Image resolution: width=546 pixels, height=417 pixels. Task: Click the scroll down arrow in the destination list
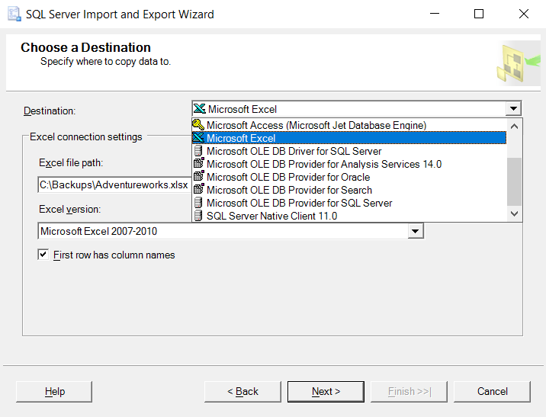point(514,213)
